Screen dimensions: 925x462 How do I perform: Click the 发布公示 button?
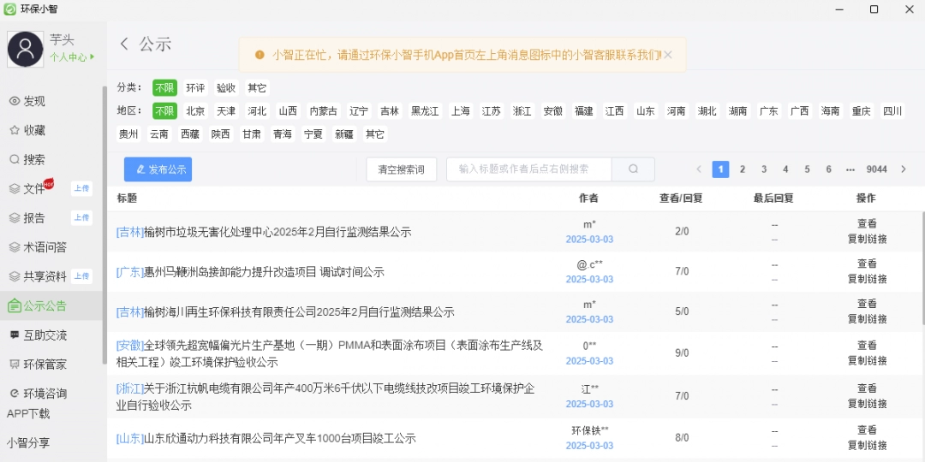158,169
